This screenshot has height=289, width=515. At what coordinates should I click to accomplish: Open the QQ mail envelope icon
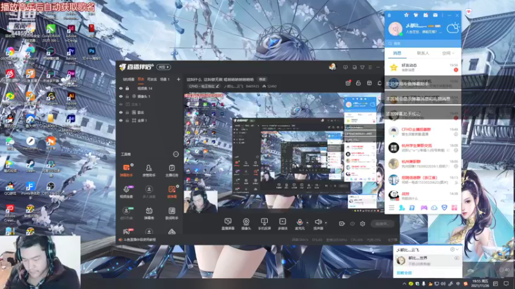click(435, 15)
